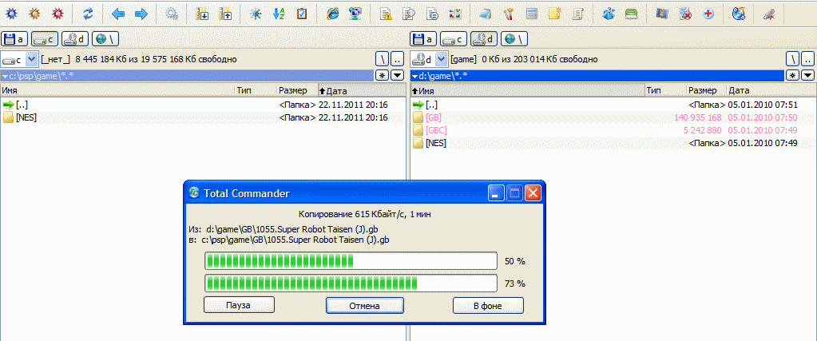Viewport: 817px width, 341px height.
Task: Click the document with warning sign icon
Action: [386, 14]
